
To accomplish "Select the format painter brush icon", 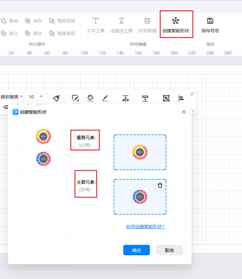I will (56, 98).
